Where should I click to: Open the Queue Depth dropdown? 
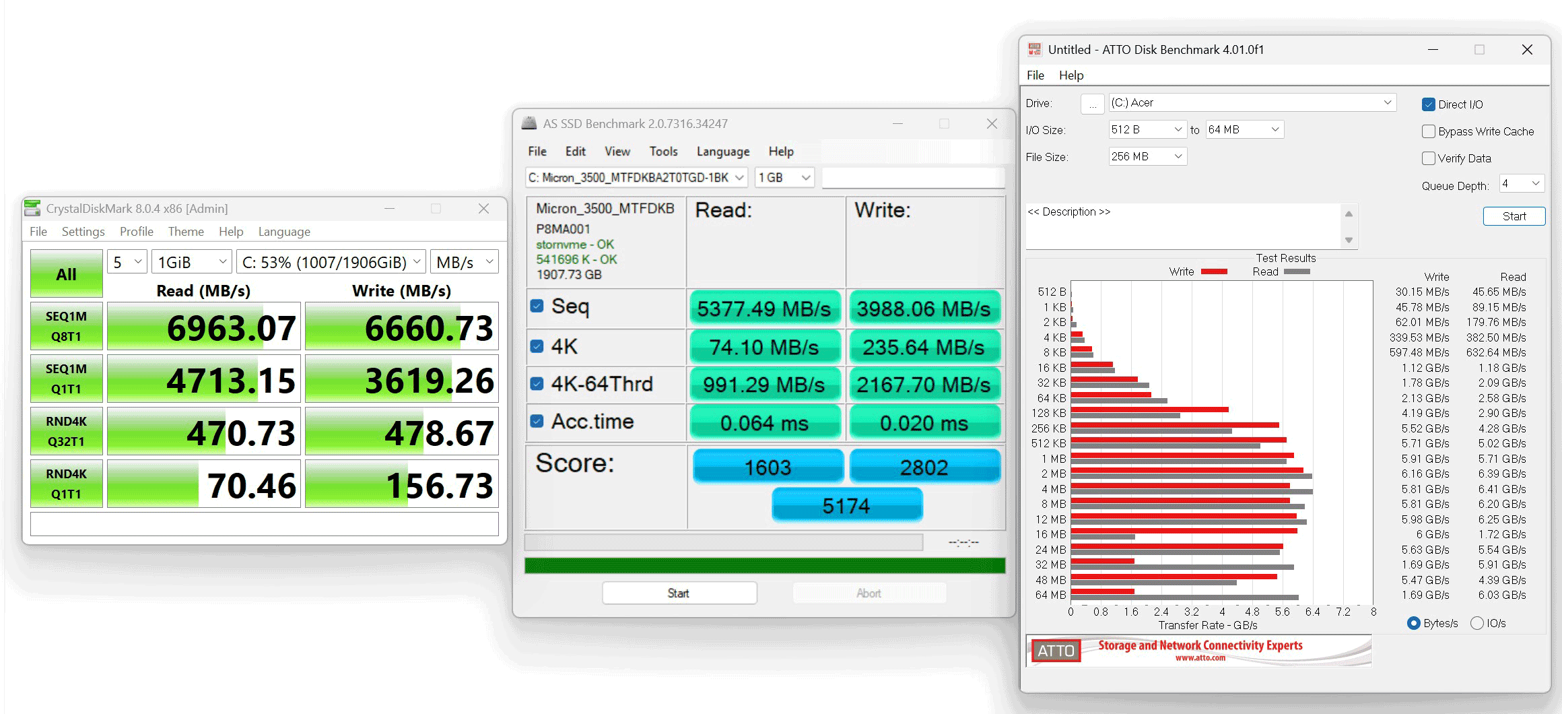click(1521, 183)
